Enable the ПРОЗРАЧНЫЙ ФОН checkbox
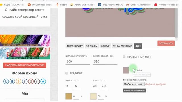Image resolution: width=182 pixels, height=102 pixels. click(124, 57)
